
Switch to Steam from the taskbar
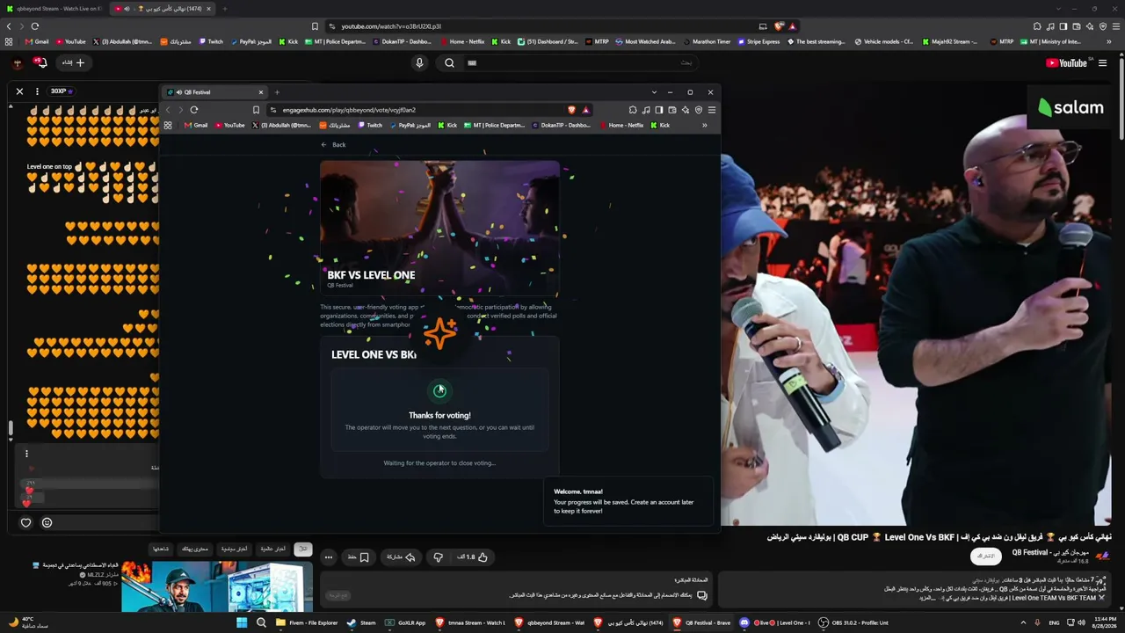click(x=361, y=622)
